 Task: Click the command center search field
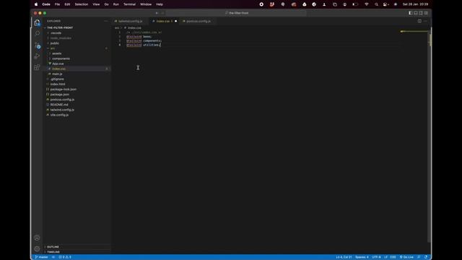coord(236,13)
